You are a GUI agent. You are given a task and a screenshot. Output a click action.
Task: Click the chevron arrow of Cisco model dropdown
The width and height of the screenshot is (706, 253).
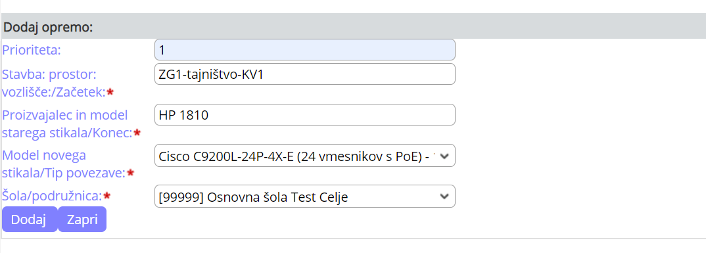(444, 156)
